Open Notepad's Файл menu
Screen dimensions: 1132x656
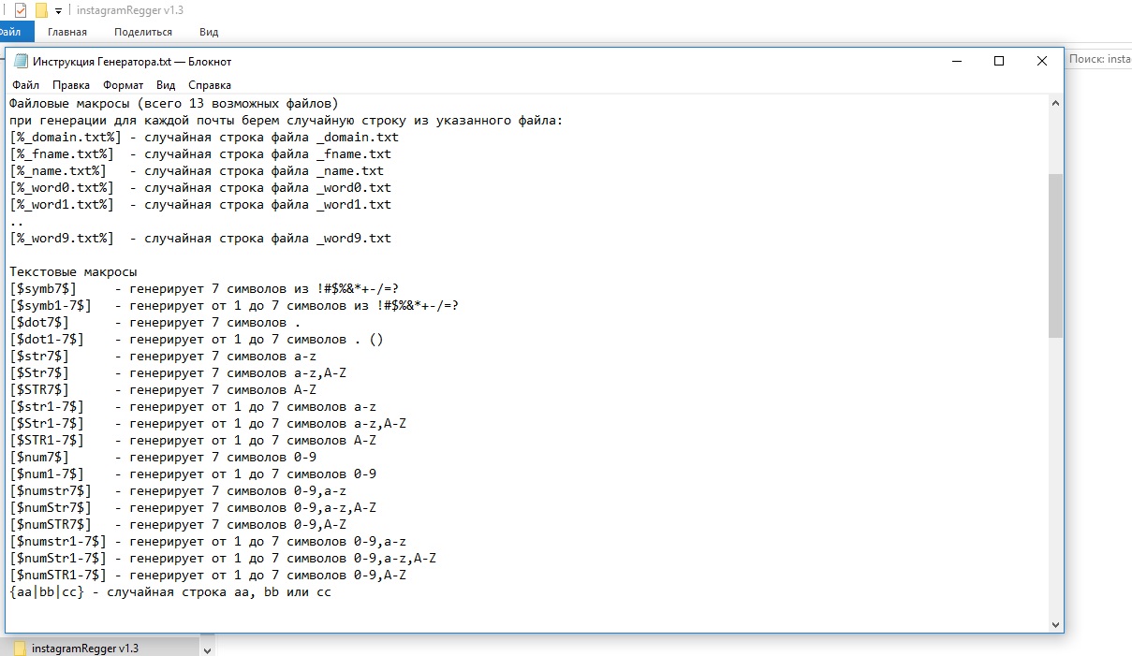[25, 85]
